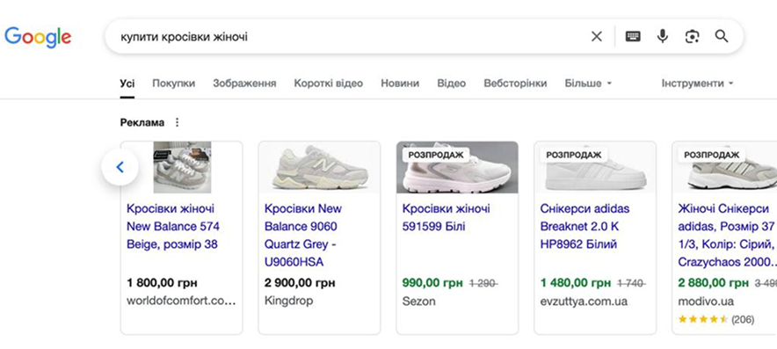
Task: Open the Короткі відео tab
Action: click(x=329, y=84)
